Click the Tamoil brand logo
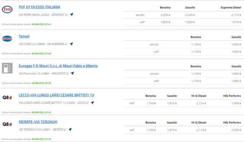Image resolution: width=244 pixels, height=142 pixels. tap(7, 38)
